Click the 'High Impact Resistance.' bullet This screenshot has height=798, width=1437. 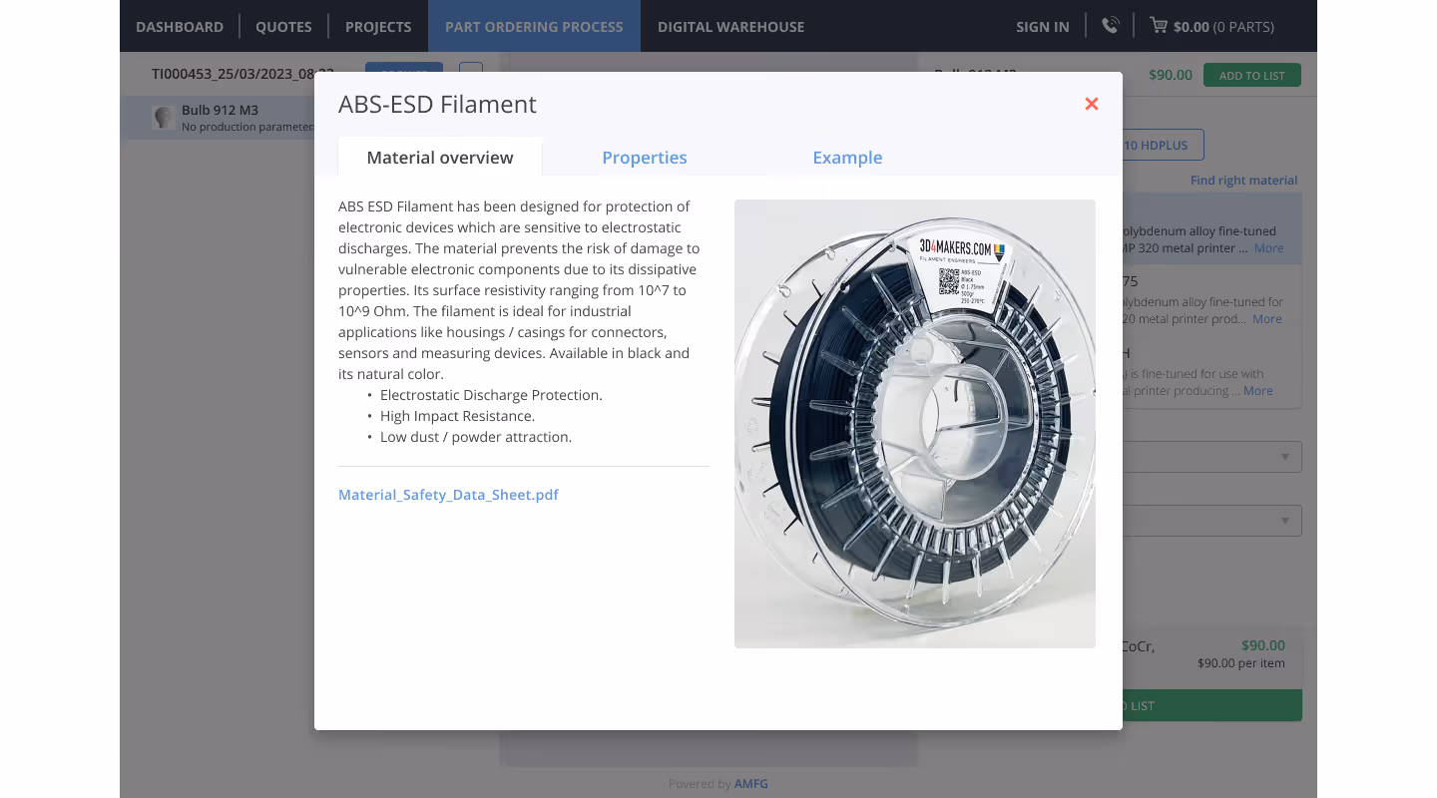[x=458, y=416]
